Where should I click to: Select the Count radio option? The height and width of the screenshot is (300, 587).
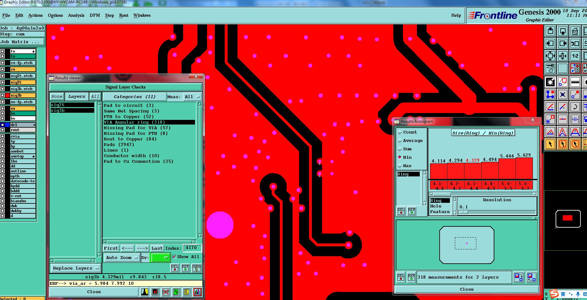click(x=407, y=132)
